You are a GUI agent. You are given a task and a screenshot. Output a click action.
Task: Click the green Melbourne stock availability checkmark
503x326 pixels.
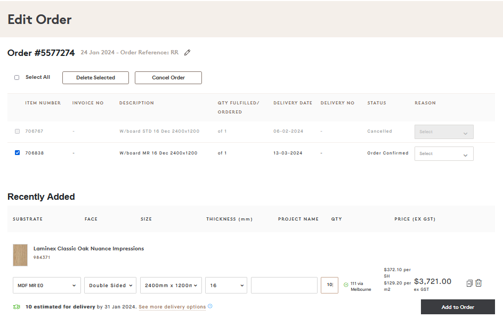click(x=347, y=283)
